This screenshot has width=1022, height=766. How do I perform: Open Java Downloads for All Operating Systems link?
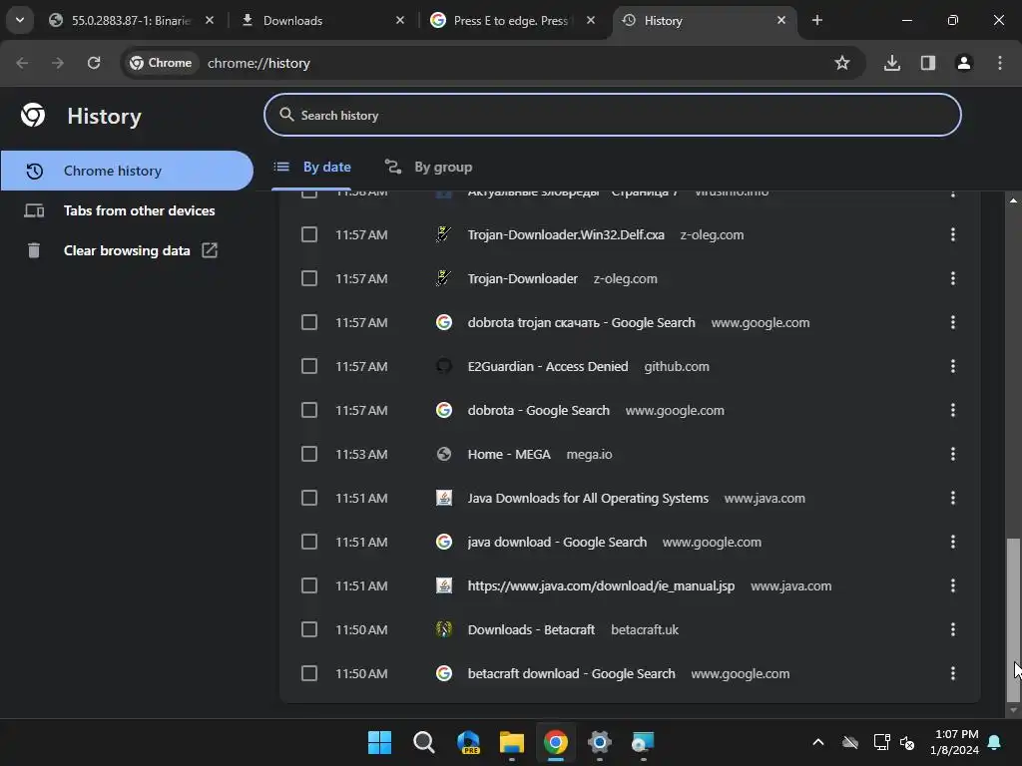click(588, 499)
